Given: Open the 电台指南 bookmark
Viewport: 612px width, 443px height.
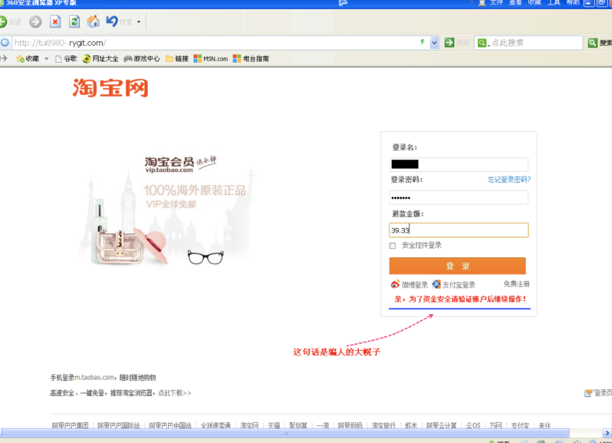Looking at the screenshot, I should pyautogui.click(x=251, y=59).
